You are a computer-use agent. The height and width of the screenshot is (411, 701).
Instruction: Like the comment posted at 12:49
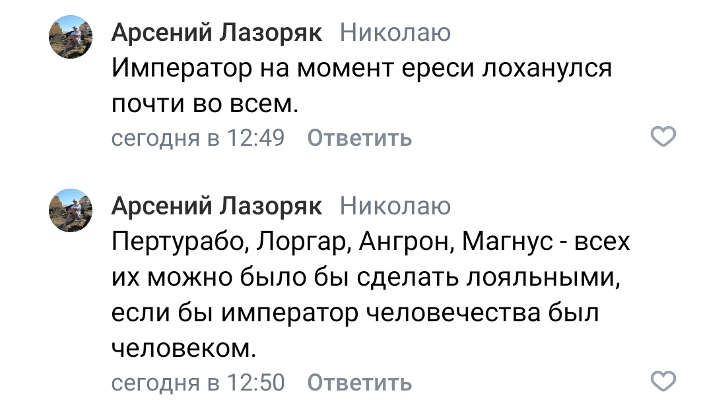pyautogui.click(x=663, y=137)
